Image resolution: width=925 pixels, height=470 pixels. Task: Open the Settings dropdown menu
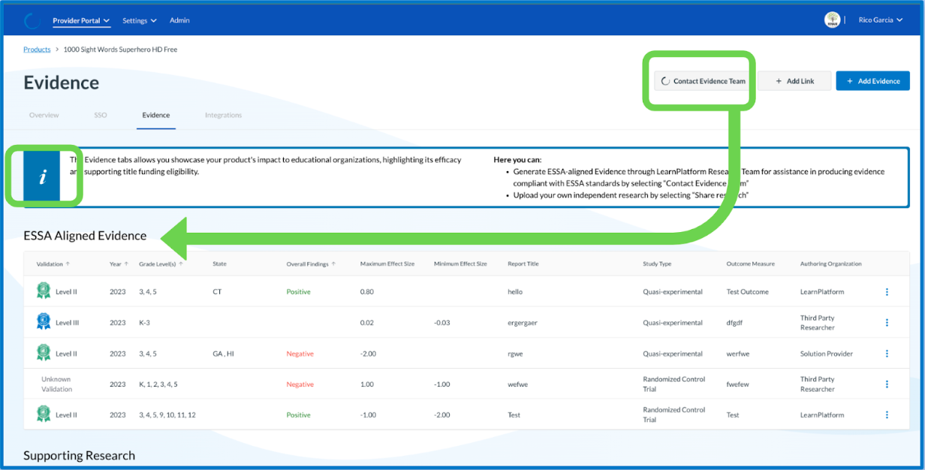point(140,21)
